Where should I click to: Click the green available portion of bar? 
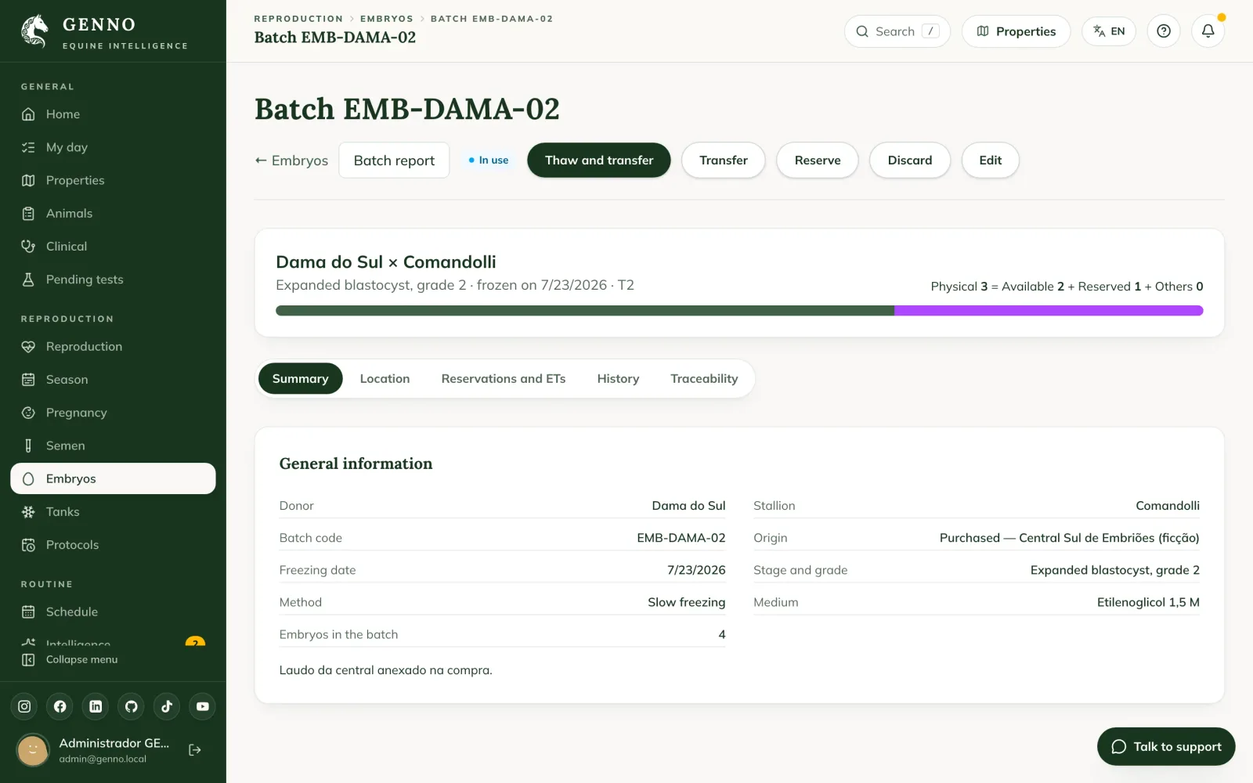(585, 311)
